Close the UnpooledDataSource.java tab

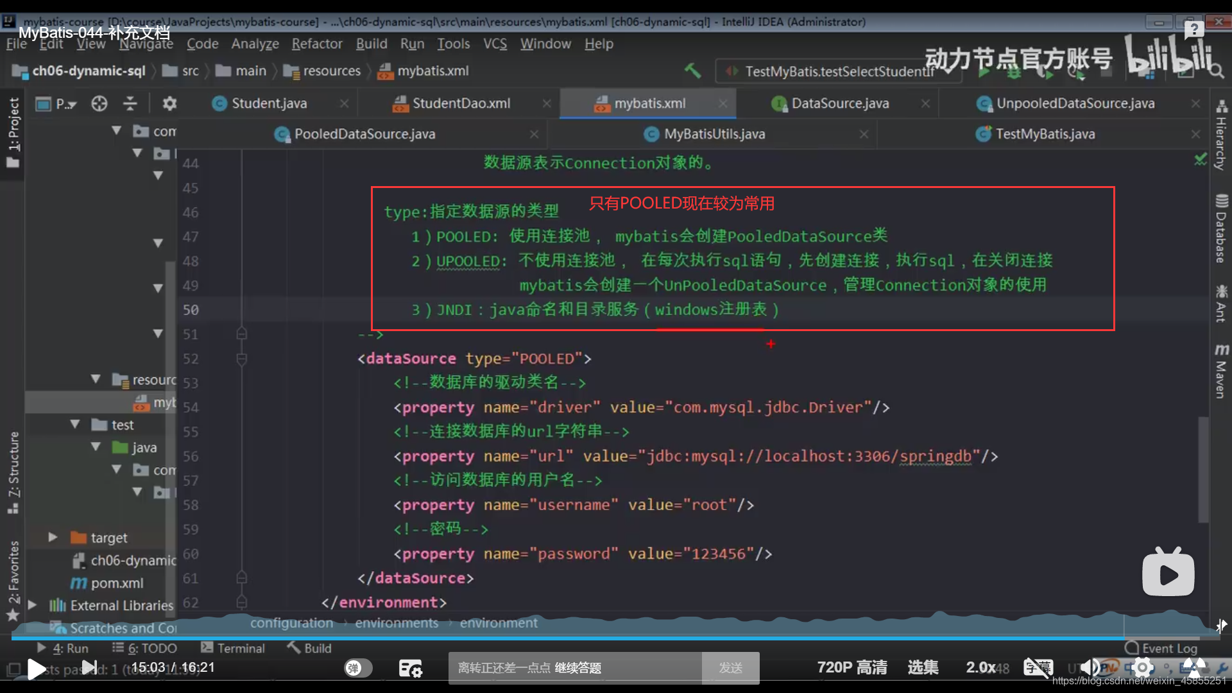click(x=1195, y=103)
